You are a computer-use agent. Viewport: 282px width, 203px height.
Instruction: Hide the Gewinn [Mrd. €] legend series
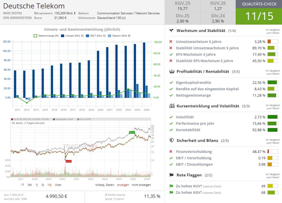(119, 36)
